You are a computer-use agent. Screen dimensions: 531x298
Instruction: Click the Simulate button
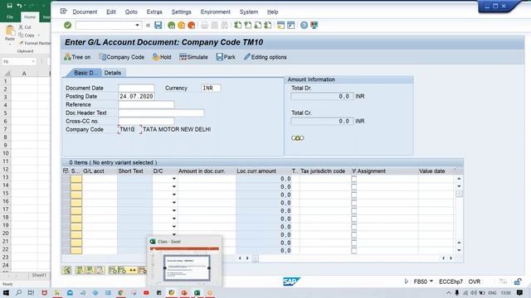193,57
